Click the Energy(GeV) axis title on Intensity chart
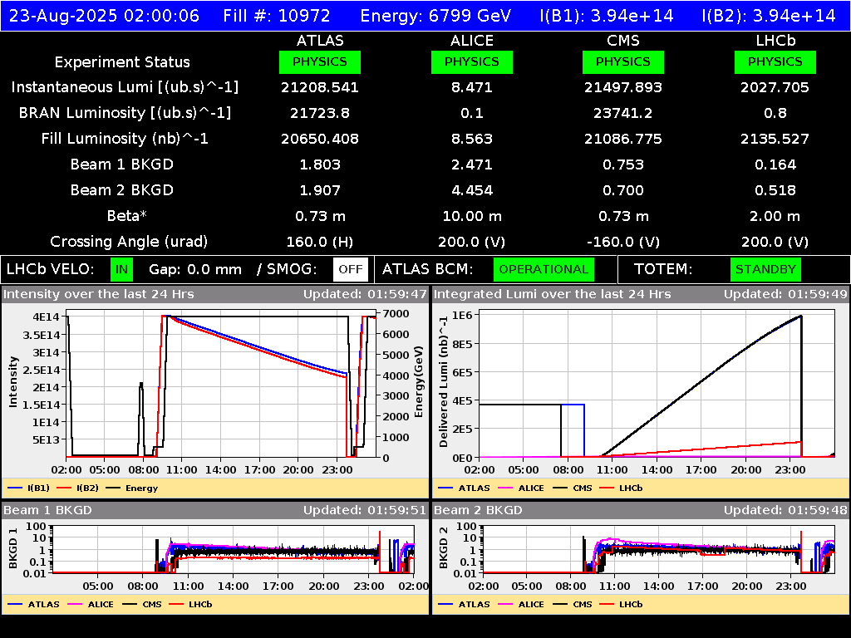The image size is (851, 638). coord(419,382)
